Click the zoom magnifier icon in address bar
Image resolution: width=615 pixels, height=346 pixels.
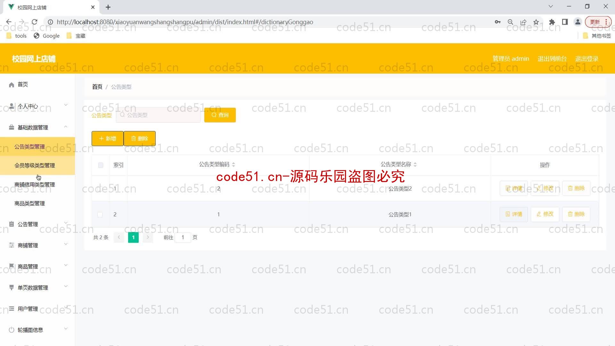pyautogui.click(x=510, y=22)
